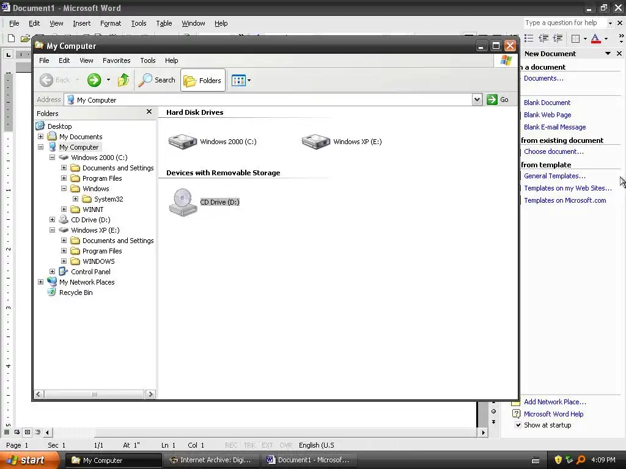
Task: Select the Windows 2000 (C:) drive icon
Action: click(x=183, y=141)
